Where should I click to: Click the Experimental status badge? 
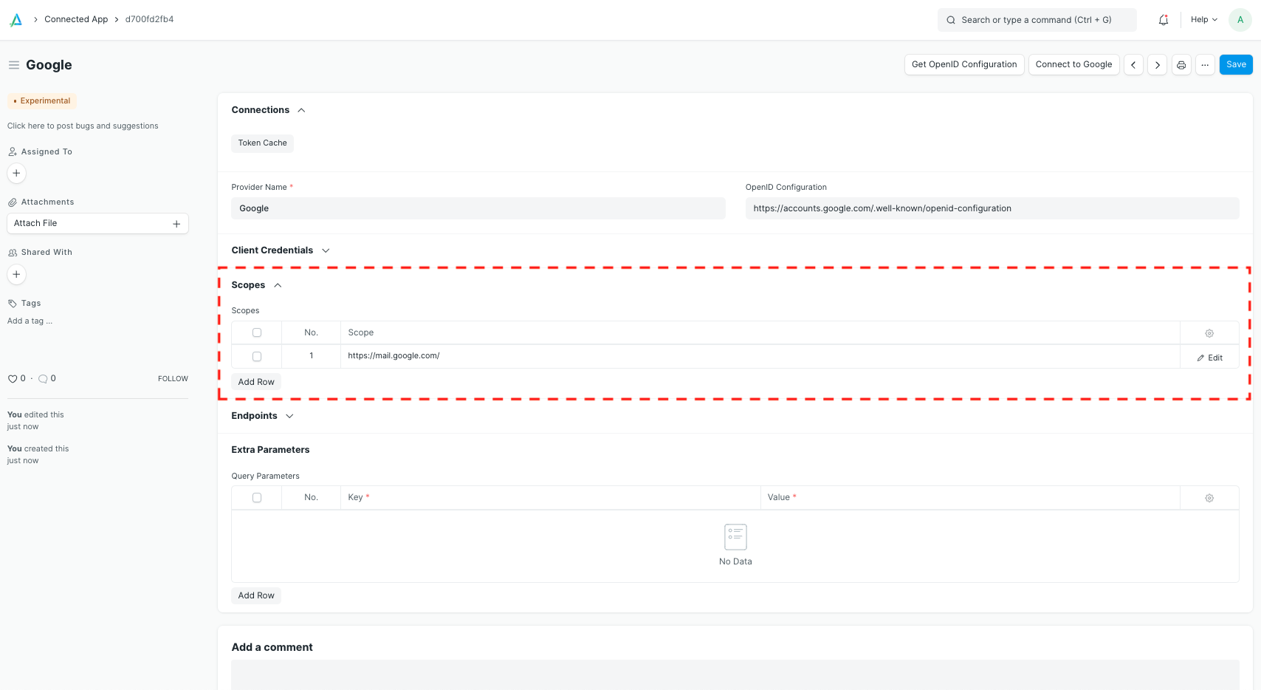click(42, 101)
